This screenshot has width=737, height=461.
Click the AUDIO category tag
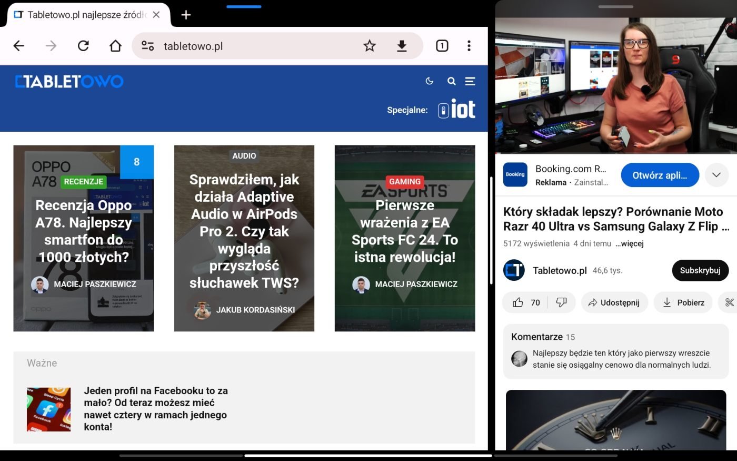244,156
